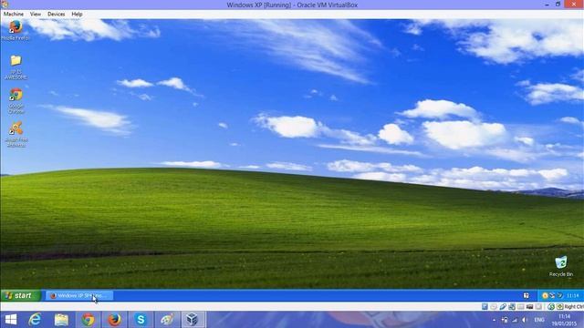
Task: Open host clock and date display
Action: (564, 320)
